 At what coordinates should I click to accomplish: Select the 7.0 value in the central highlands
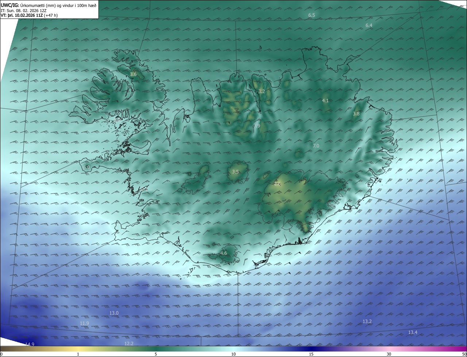(316, 146)
